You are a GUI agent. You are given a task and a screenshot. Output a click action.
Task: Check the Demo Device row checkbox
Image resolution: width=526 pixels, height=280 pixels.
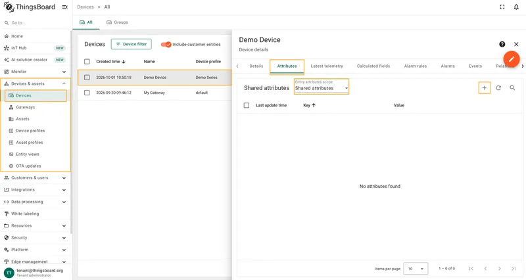[87, 78]
